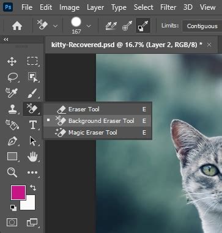Image resolution: width=222 pixels, height=233 pixels.
Task: Select the Move tool
Action: coord(12,62)
